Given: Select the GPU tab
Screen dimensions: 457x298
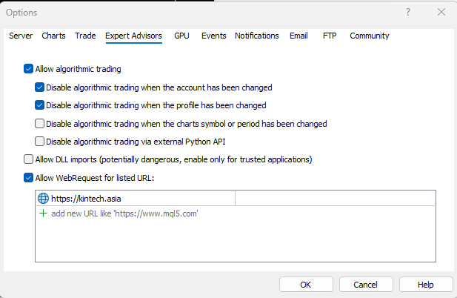Looking at the screenshot, I should tap(181, 36).
